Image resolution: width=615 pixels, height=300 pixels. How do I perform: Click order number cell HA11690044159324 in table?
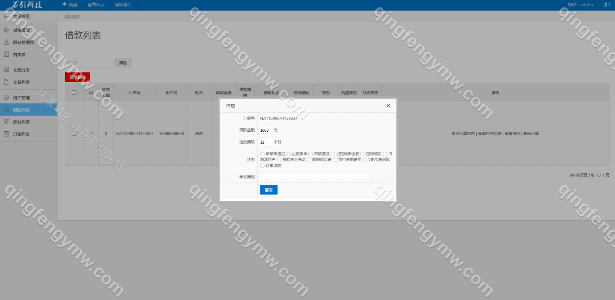pos(135,133)
